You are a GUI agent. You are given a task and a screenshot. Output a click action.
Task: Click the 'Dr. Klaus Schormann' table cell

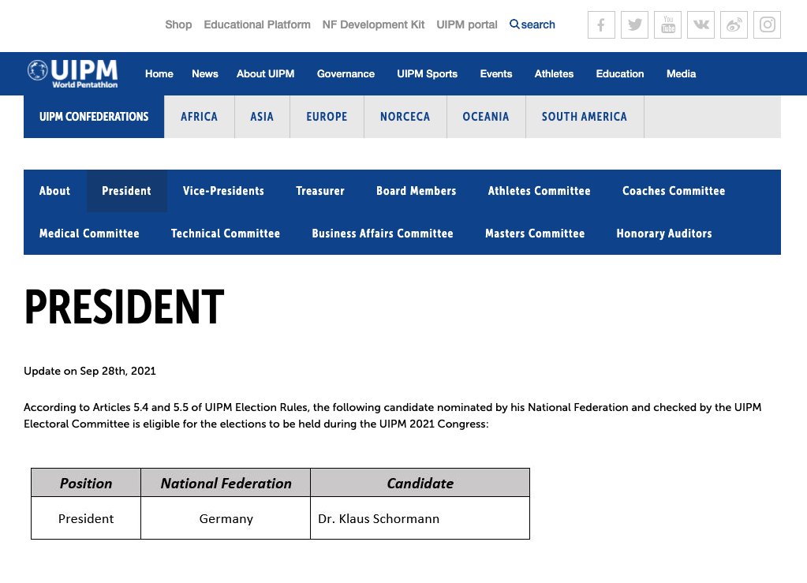420,518
